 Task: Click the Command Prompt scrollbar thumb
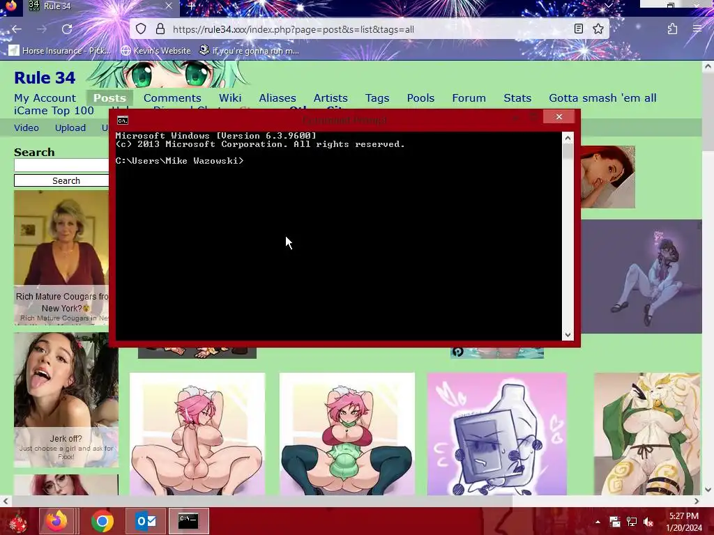click(x=568, y=151)
